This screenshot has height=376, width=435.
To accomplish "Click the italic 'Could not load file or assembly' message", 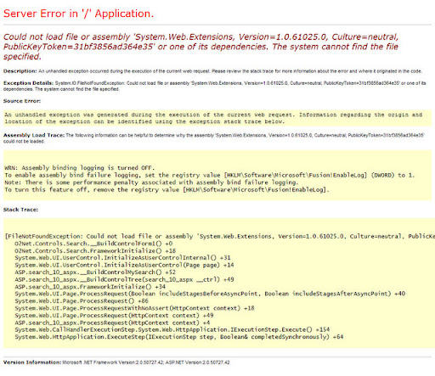I will pyautogui.click(x=201, y=47).
